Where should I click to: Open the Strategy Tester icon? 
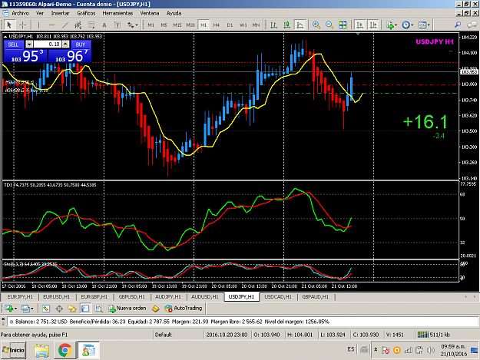[x=98, y=309]
